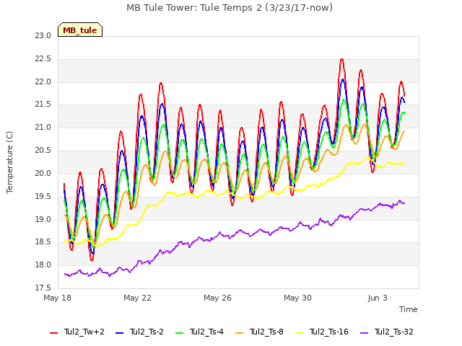Select the Tul2_Ts-2 legend label

[147, 332]
